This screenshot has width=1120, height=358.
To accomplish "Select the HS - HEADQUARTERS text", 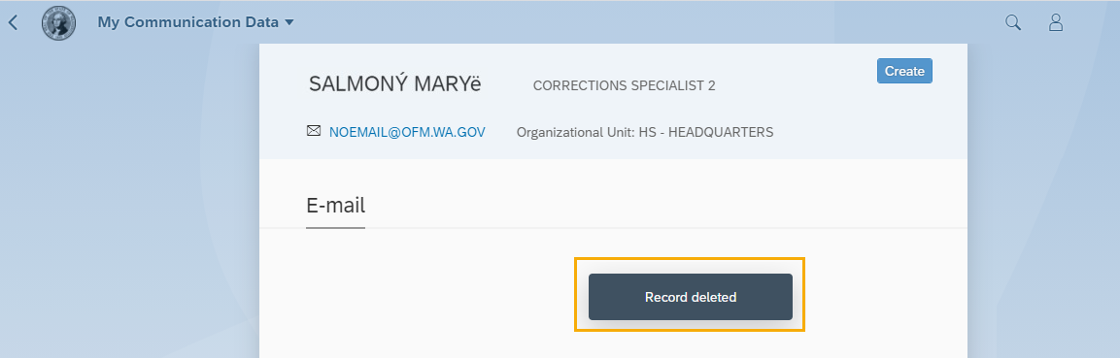I will click(706, 133).
